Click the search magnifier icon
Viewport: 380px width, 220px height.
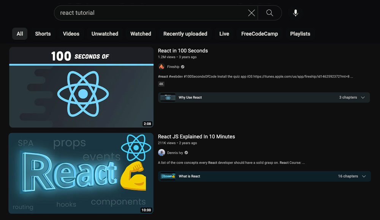click(x=269, y=13)
